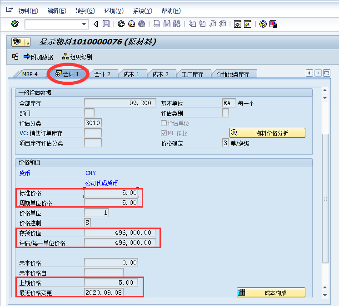The height and width of the screenshot is (306, 339).
Task: Collapse the command field triangle
Action: pos(96,24)
